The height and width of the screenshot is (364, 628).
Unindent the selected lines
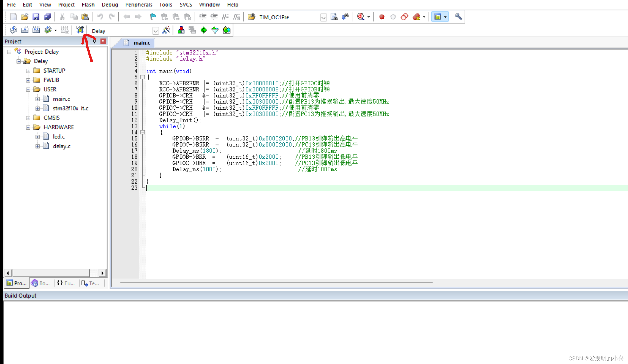pos(214,17)
